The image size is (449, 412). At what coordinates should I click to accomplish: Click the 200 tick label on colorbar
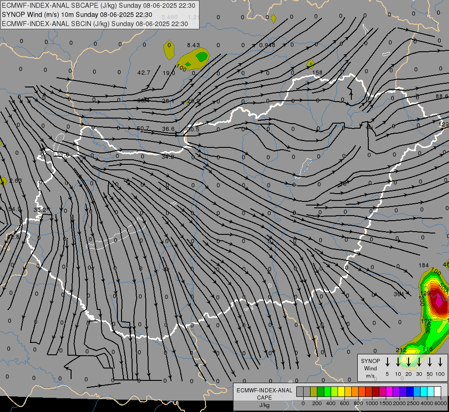click(x=317, y=403)
